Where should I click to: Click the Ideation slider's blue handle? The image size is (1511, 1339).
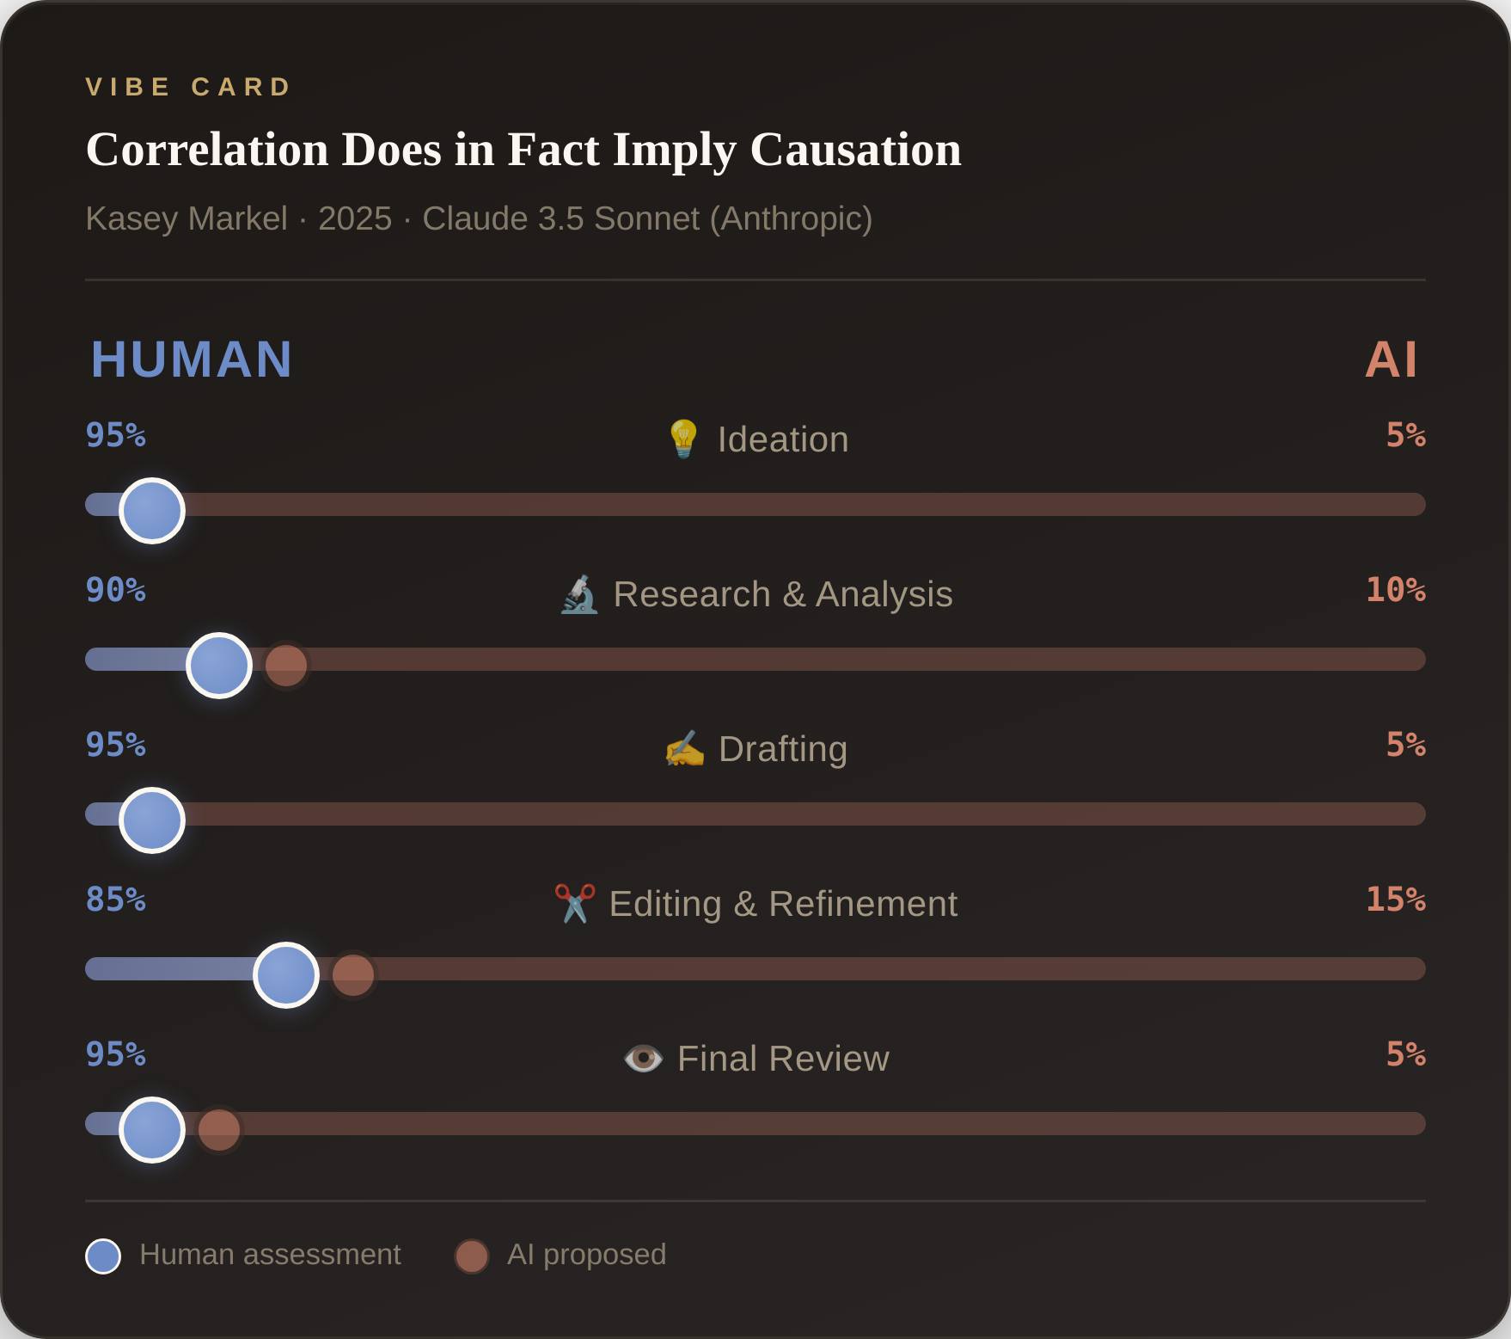[152, 511]
